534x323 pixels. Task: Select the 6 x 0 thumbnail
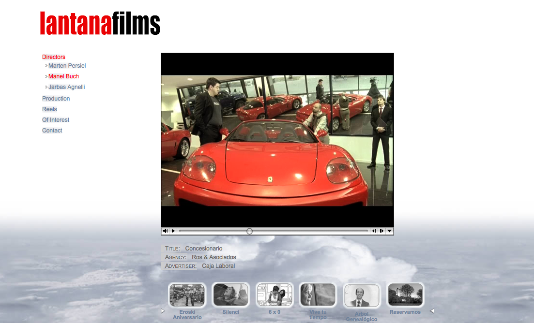[x=275, y=295]
